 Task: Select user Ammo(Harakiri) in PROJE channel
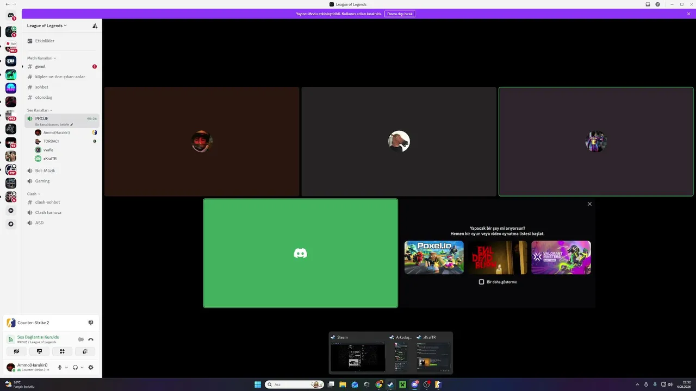click(65, 133)
